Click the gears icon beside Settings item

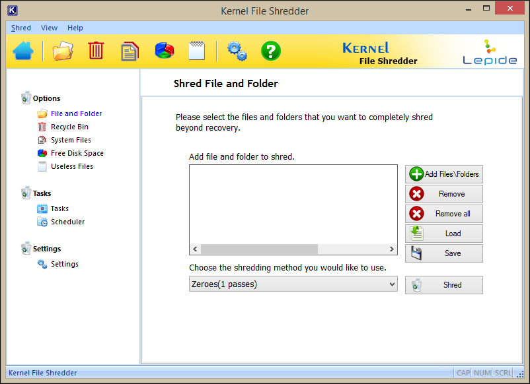coord(42,264)
